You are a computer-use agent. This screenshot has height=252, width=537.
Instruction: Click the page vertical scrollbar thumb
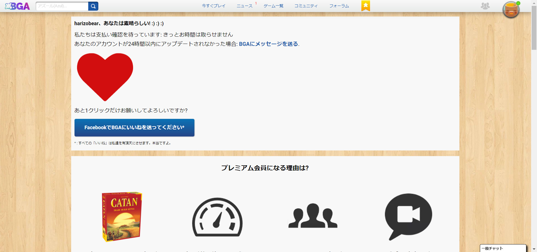(x=534, y=28)
